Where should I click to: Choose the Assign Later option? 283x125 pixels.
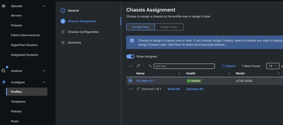(x=169, y=27)
